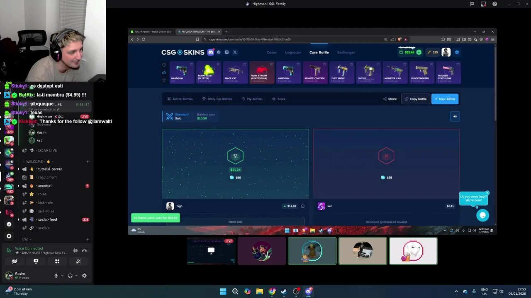Deafen audio with the headphones icon

[x=70, y=276]
